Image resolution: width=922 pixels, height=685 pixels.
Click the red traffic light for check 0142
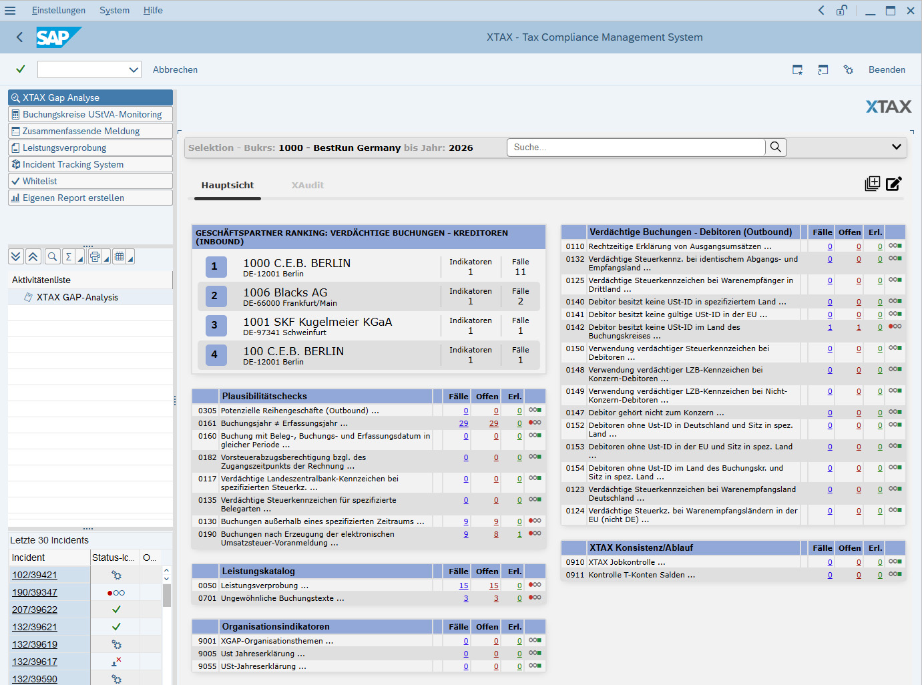click(895, 326)
